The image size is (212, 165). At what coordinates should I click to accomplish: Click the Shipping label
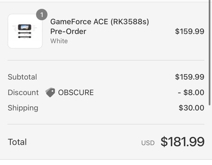(x=23, y=108)
